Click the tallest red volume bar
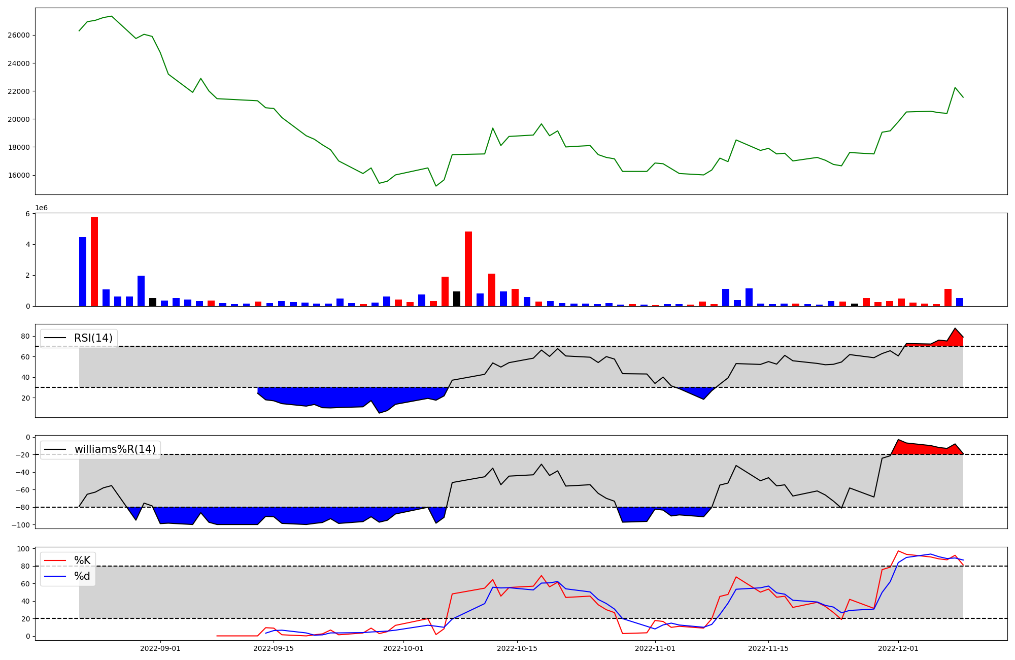The height and width of the screenshot is (660, 1015). (x=94, y=261)
